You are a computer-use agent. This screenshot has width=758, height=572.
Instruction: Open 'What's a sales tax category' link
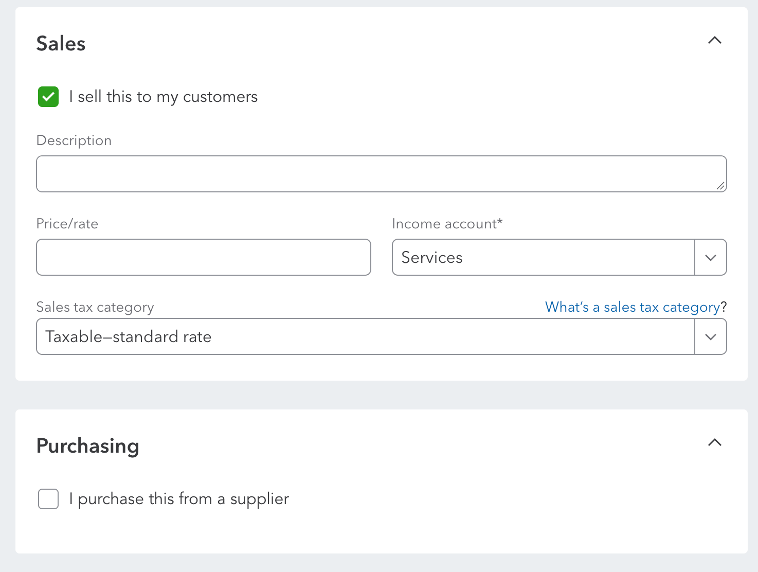(x=633, y=307)
